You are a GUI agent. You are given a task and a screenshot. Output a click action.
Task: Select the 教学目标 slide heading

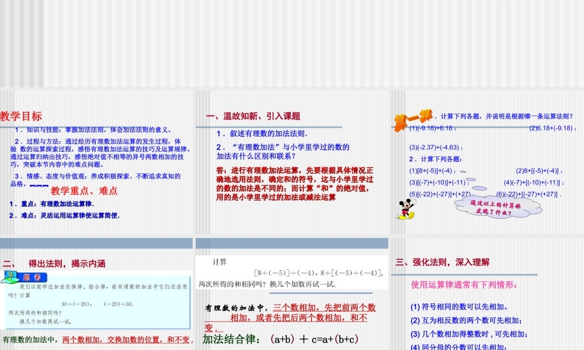21,116
